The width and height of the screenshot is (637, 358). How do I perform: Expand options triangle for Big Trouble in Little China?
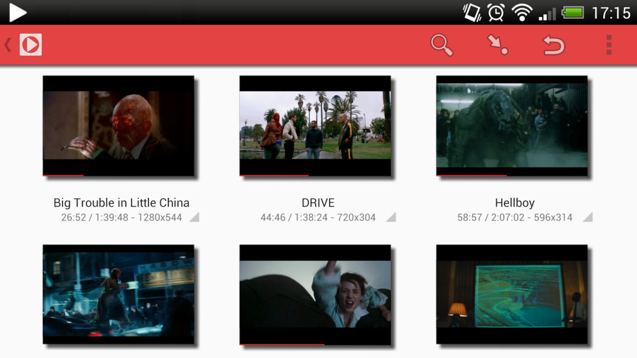[194, 217]
